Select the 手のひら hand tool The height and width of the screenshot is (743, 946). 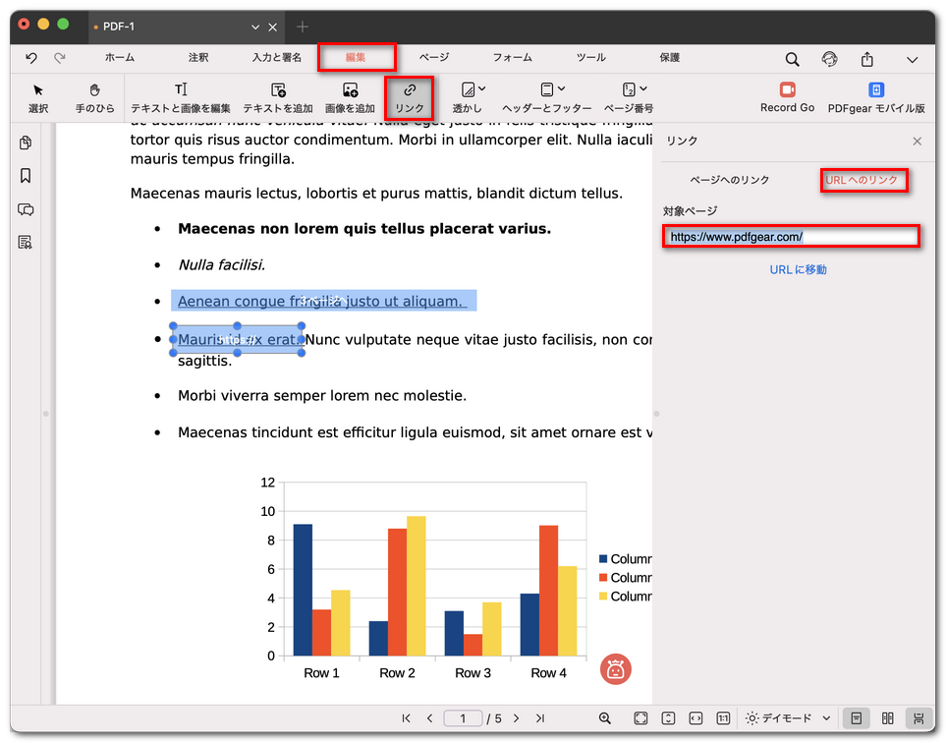[94, 97]
